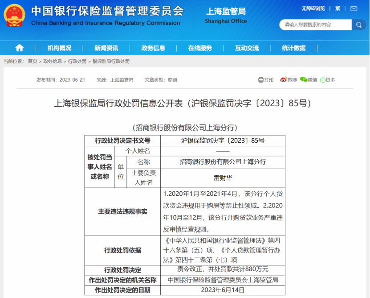This screenshot has width=370, height=298.
Task: Click the search input field
Action: coord(316,25)
